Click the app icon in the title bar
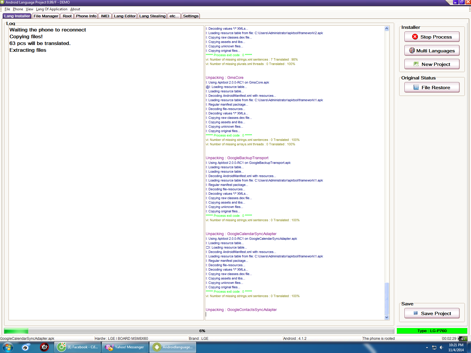 click(x=2, y=2)
